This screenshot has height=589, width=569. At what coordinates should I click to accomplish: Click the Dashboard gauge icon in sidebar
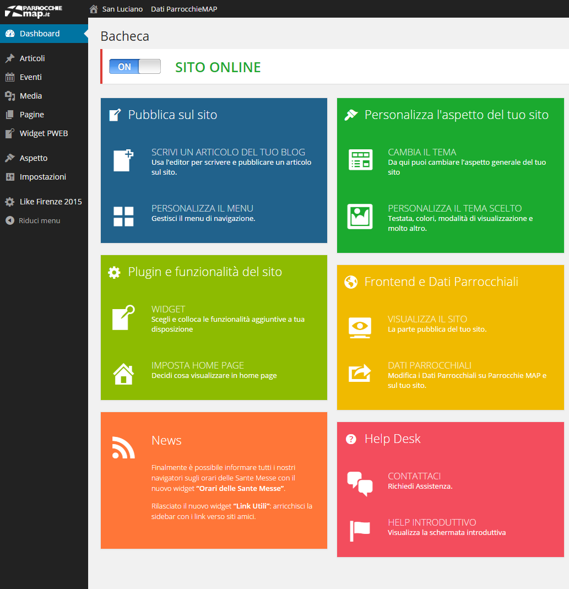(10, 34)
